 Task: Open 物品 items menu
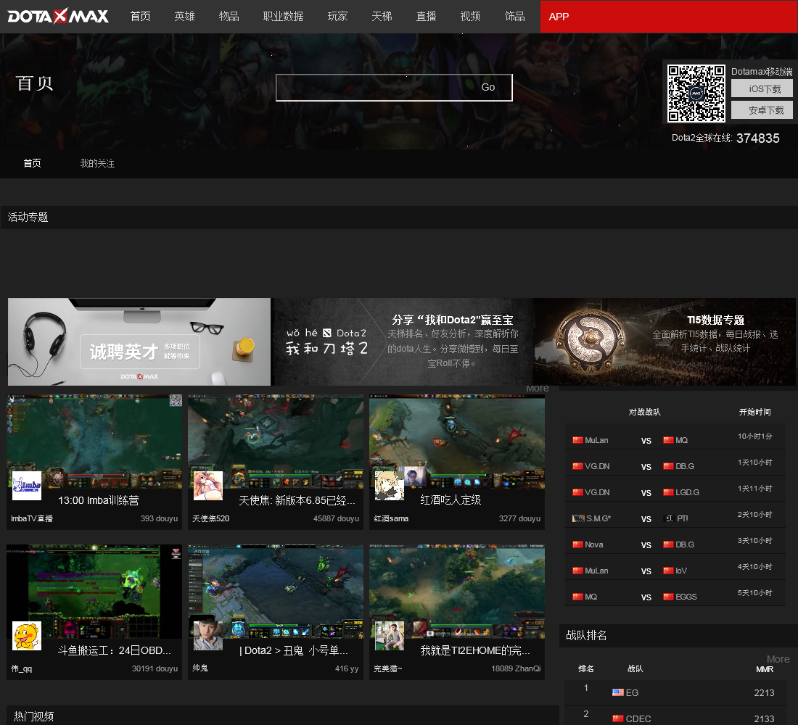[229, 16]
